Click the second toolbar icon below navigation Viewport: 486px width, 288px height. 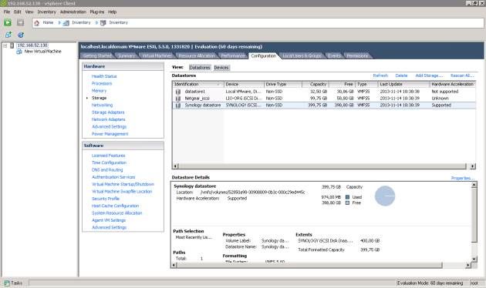21,35
